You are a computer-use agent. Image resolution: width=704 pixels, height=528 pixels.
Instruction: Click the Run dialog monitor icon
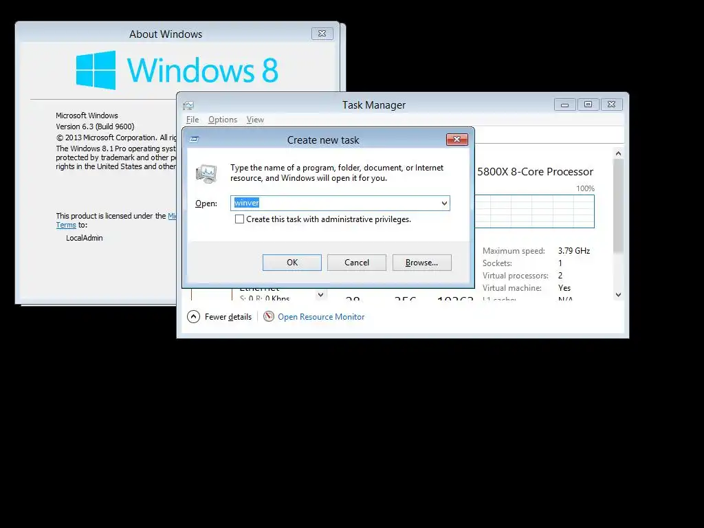pyautogui.click(x=206, y=174)
